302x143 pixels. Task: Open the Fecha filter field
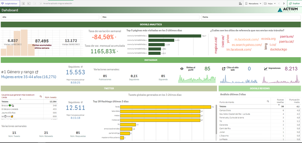pos(251,17)
